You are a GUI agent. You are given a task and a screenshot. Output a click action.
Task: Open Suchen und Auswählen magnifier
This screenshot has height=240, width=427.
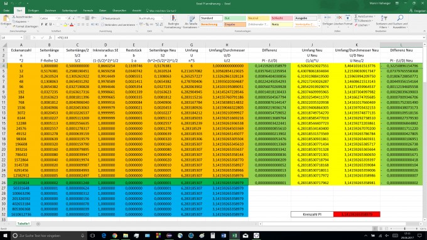(400, 22)
